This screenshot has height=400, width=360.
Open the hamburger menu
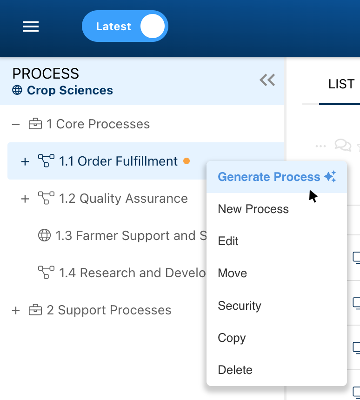pos(31,27)
